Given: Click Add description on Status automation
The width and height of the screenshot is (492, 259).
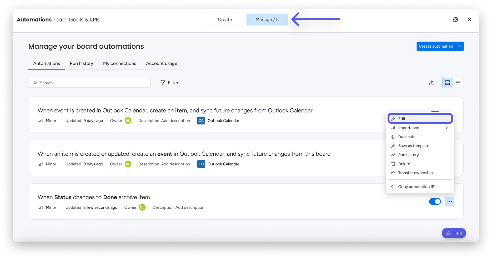Looking at the screenshot, I should 190,207.
